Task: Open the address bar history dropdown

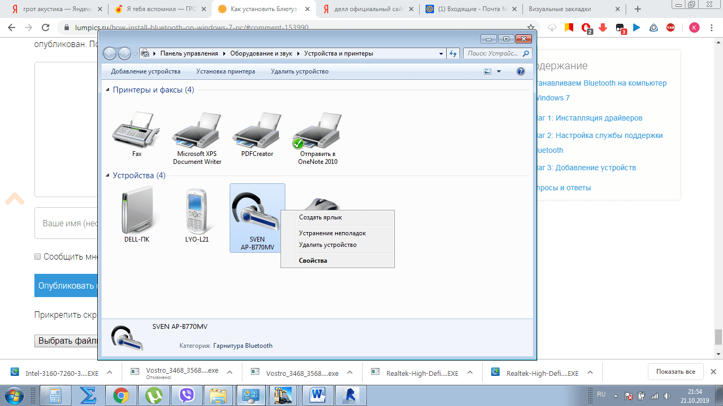Action: coord(441,53)
